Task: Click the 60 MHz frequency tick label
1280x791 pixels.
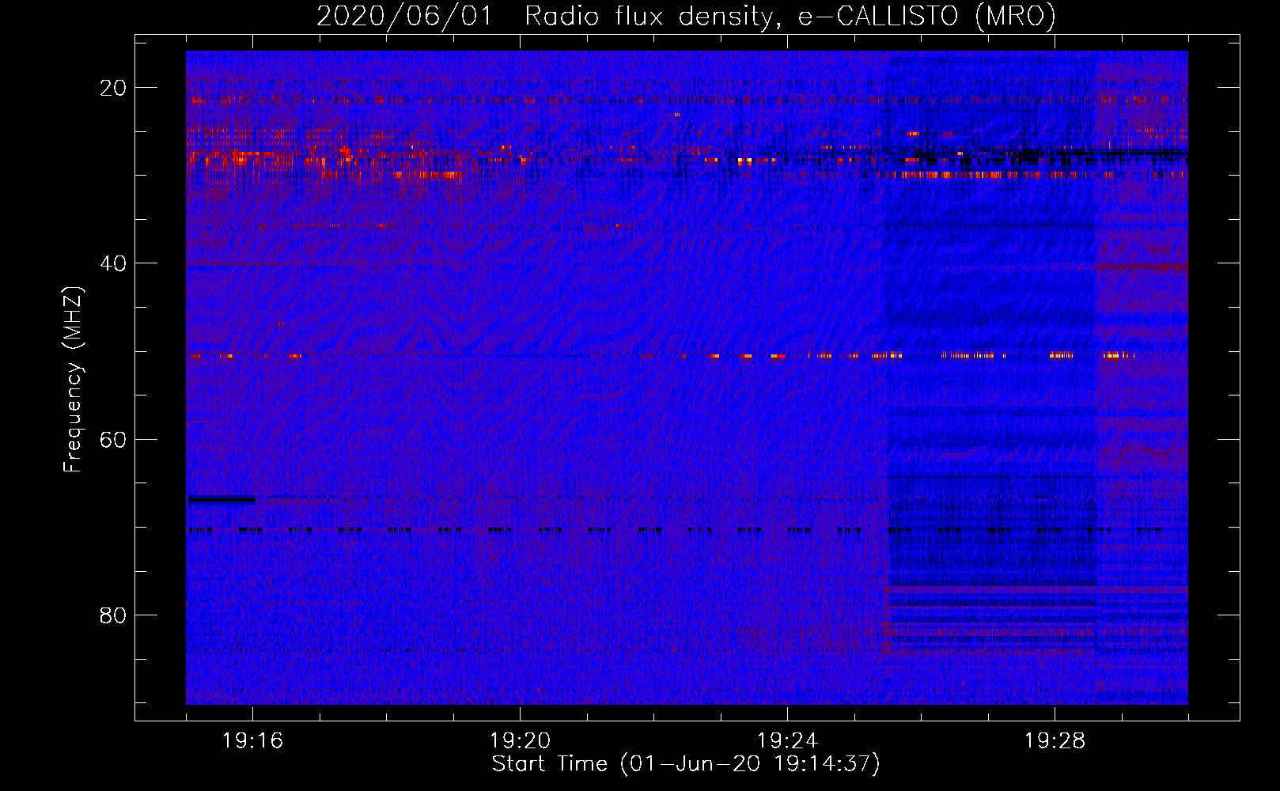Action: [x=113, y=439]
